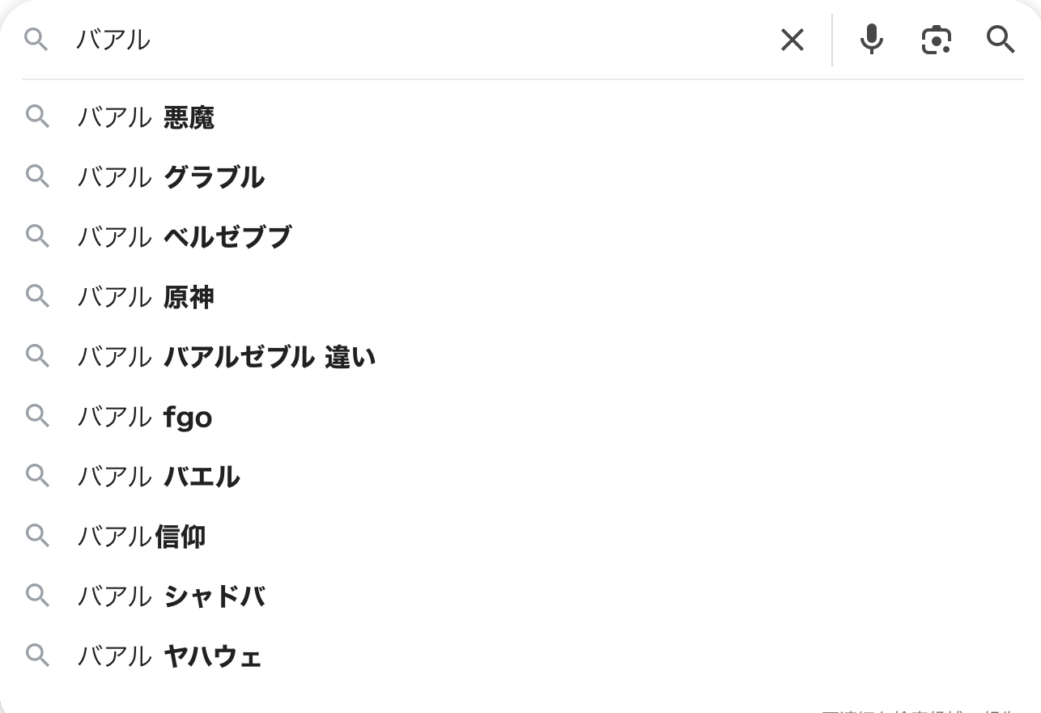Open image search with camera icon

pos(936,40)
